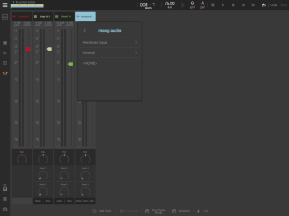Open the Hardware Input submenu

(x=110, y=42)
